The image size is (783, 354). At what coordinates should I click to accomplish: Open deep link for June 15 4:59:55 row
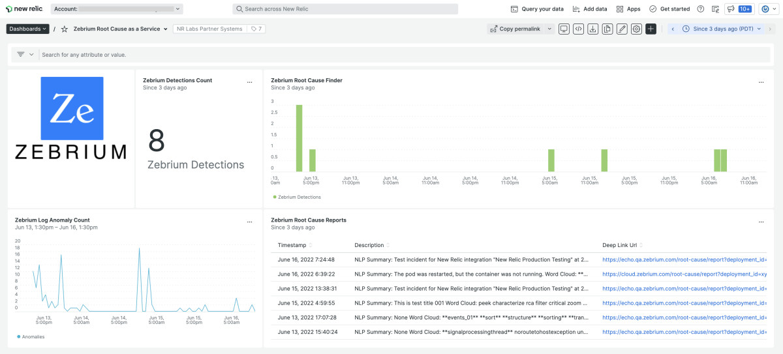click(684, 302)
